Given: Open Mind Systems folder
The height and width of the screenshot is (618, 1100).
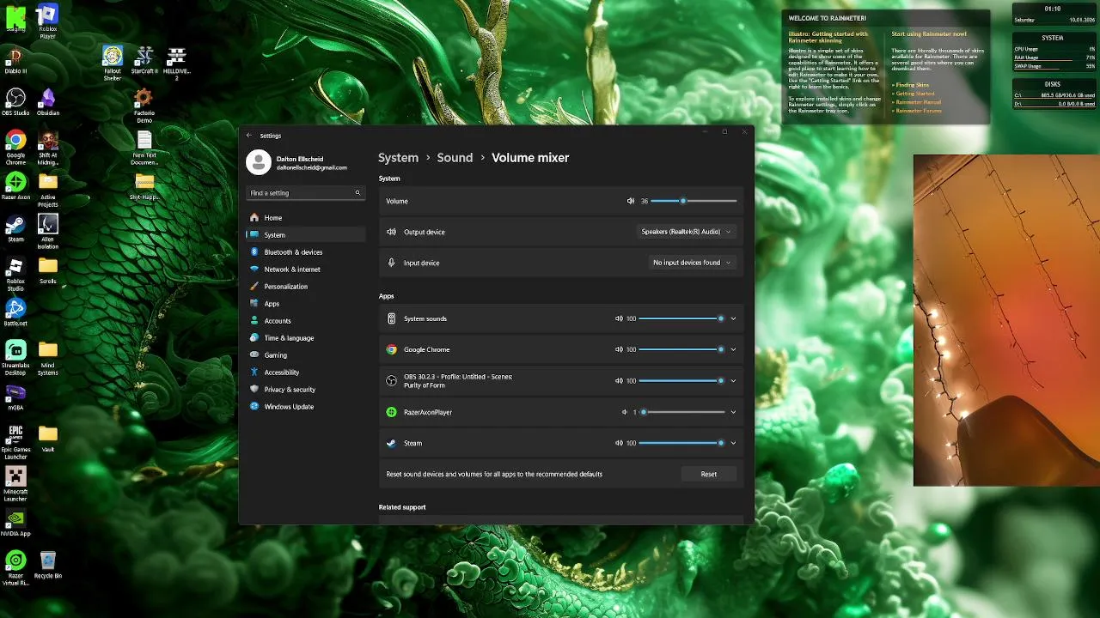Looking at the screenshot, I should click(48, 359).
